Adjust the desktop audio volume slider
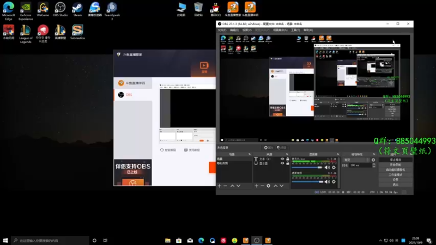 (x=307, y=182)
